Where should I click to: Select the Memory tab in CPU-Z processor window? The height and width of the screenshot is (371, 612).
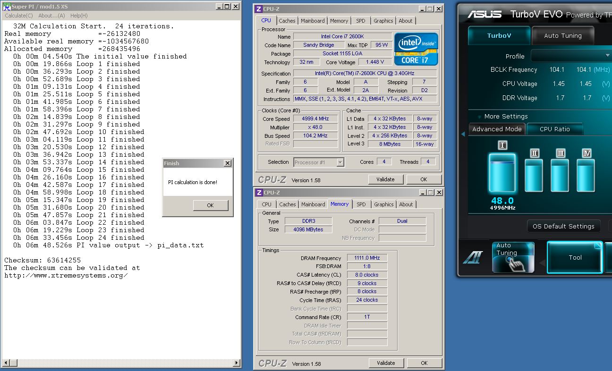339,21
